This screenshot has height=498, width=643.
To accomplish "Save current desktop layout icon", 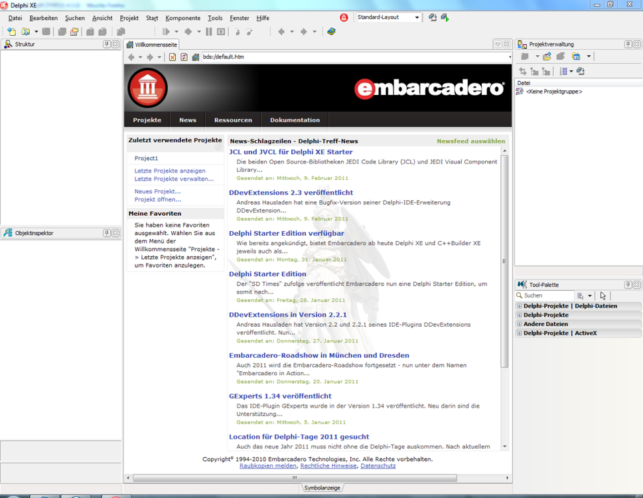I will pyautogui.click(x=433, y=17).
